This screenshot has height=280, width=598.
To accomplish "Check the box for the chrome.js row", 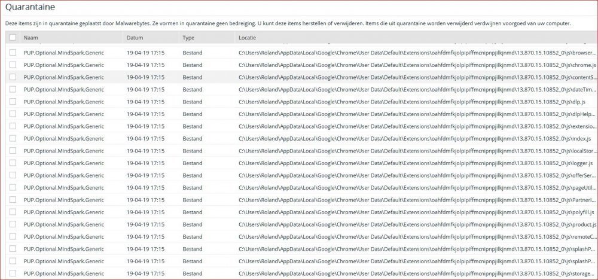I will [13, 65].
